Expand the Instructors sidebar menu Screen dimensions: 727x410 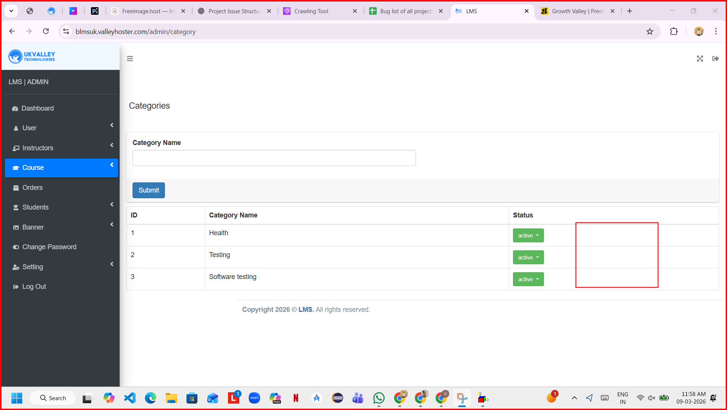[x=61, y=148]
